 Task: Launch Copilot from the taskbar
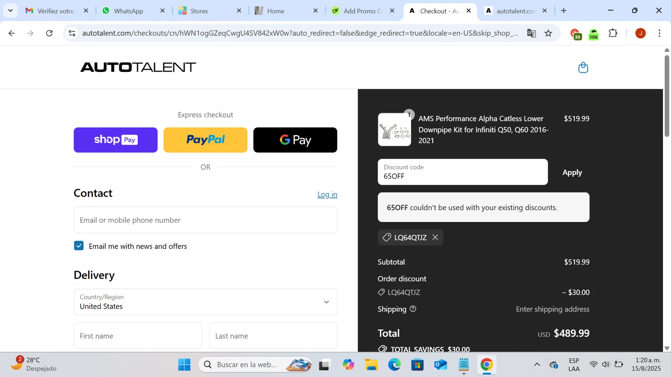pyautogui.click(x=348, y=365)
